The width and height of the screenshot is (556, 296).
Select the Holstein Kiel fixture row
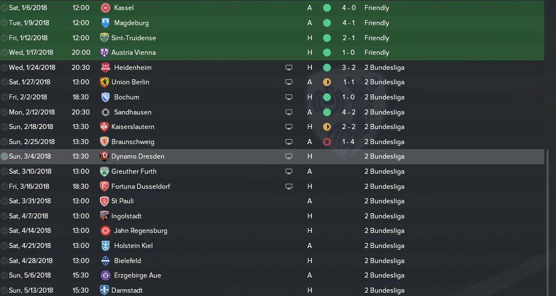coord(272,245)
